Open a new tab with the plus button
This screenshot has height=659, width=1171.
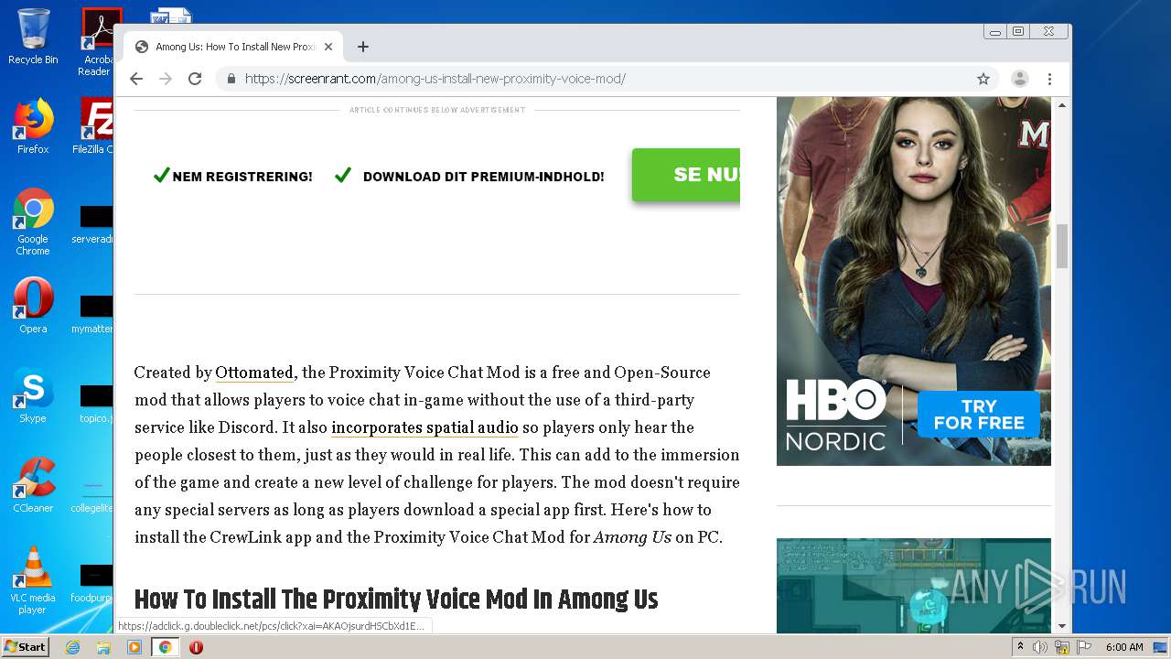pyautogui.click(x=363, y=47)
